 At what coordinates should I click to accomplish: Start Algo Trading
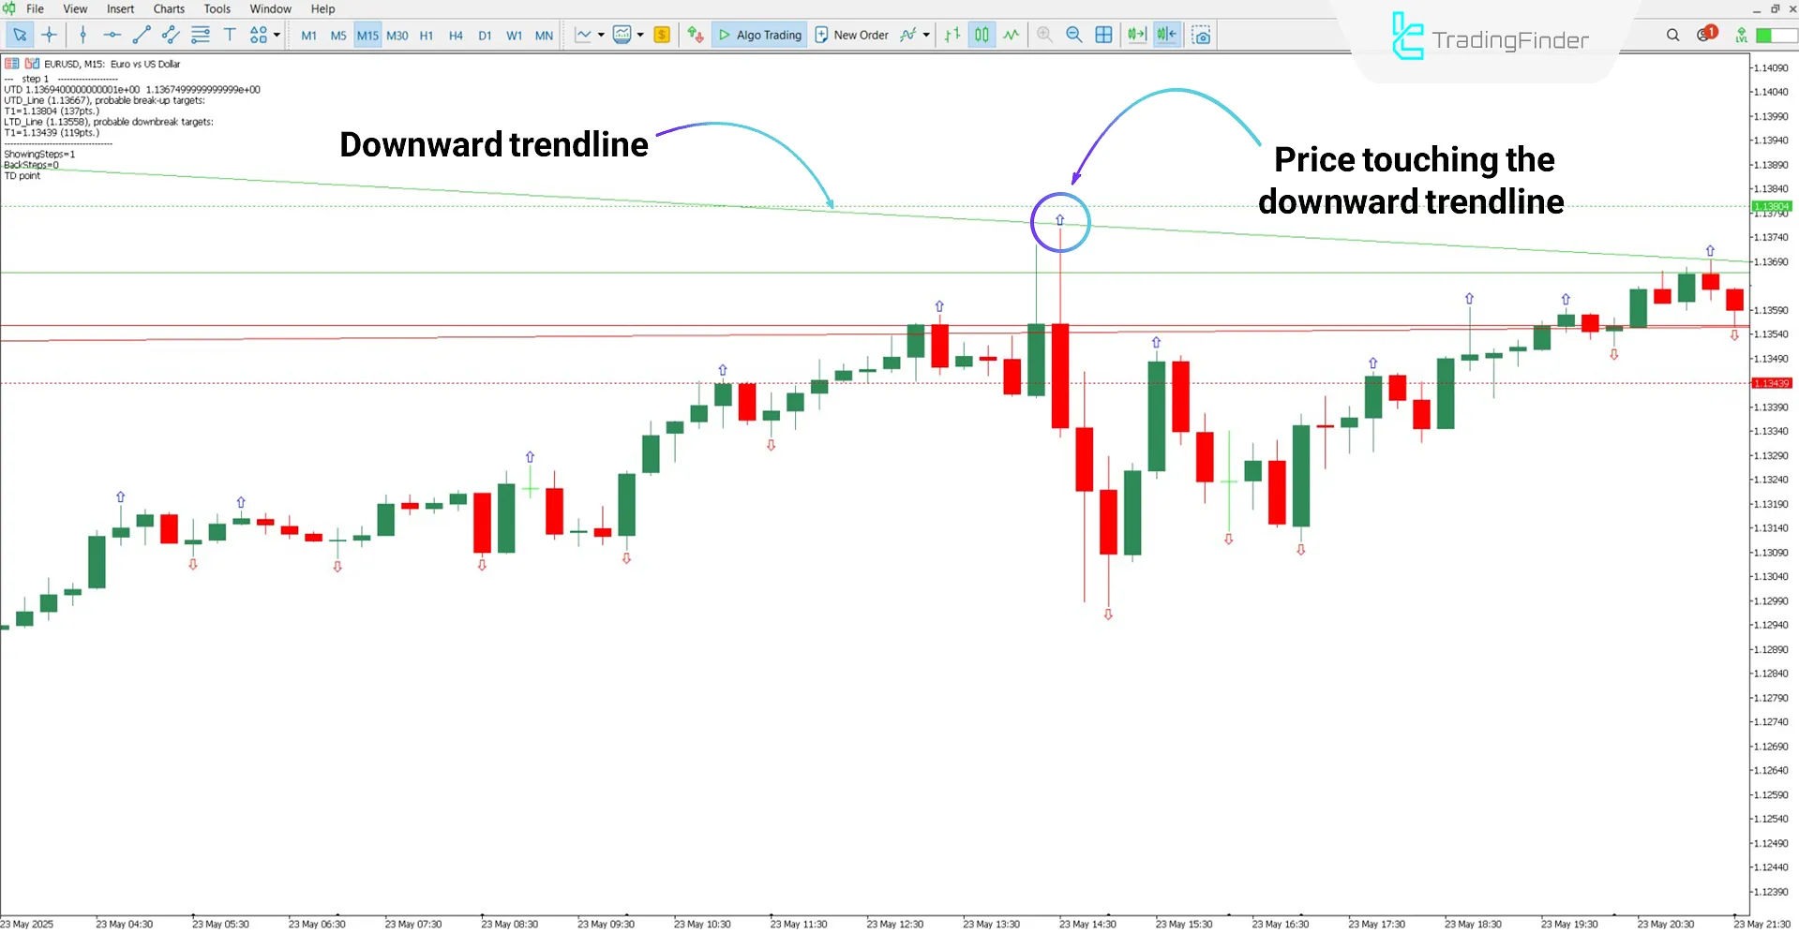coord(759,35)
